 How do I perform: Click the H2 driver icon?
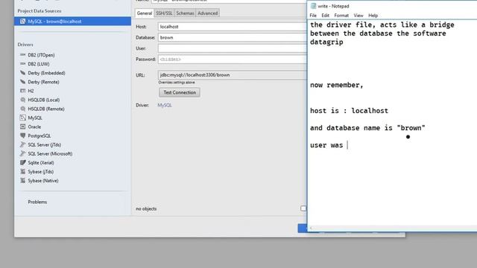pyautogui.click(x=23, y=91)
